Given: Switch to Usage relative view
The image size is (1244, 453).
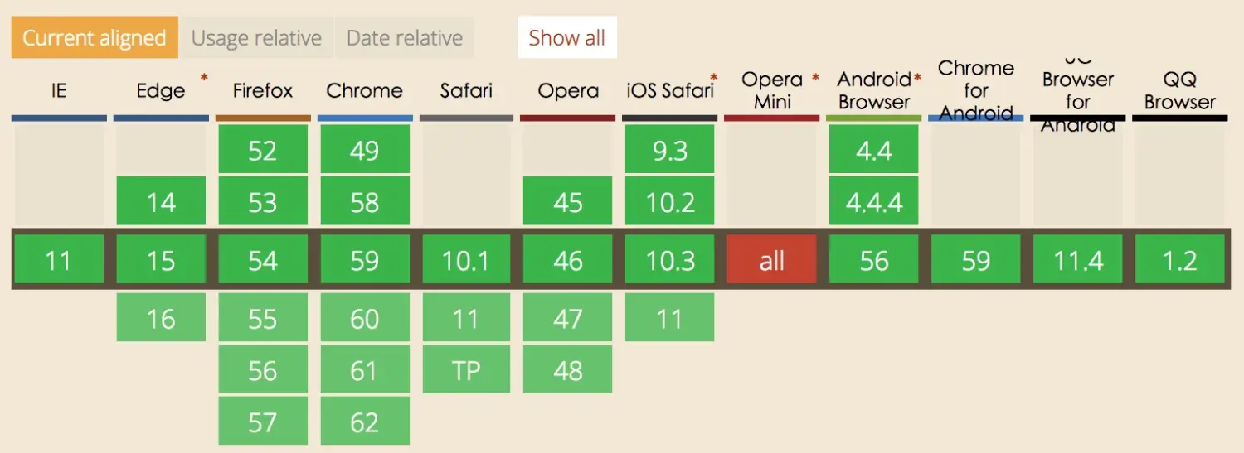Looking at the screenshot, I should 256,38.
